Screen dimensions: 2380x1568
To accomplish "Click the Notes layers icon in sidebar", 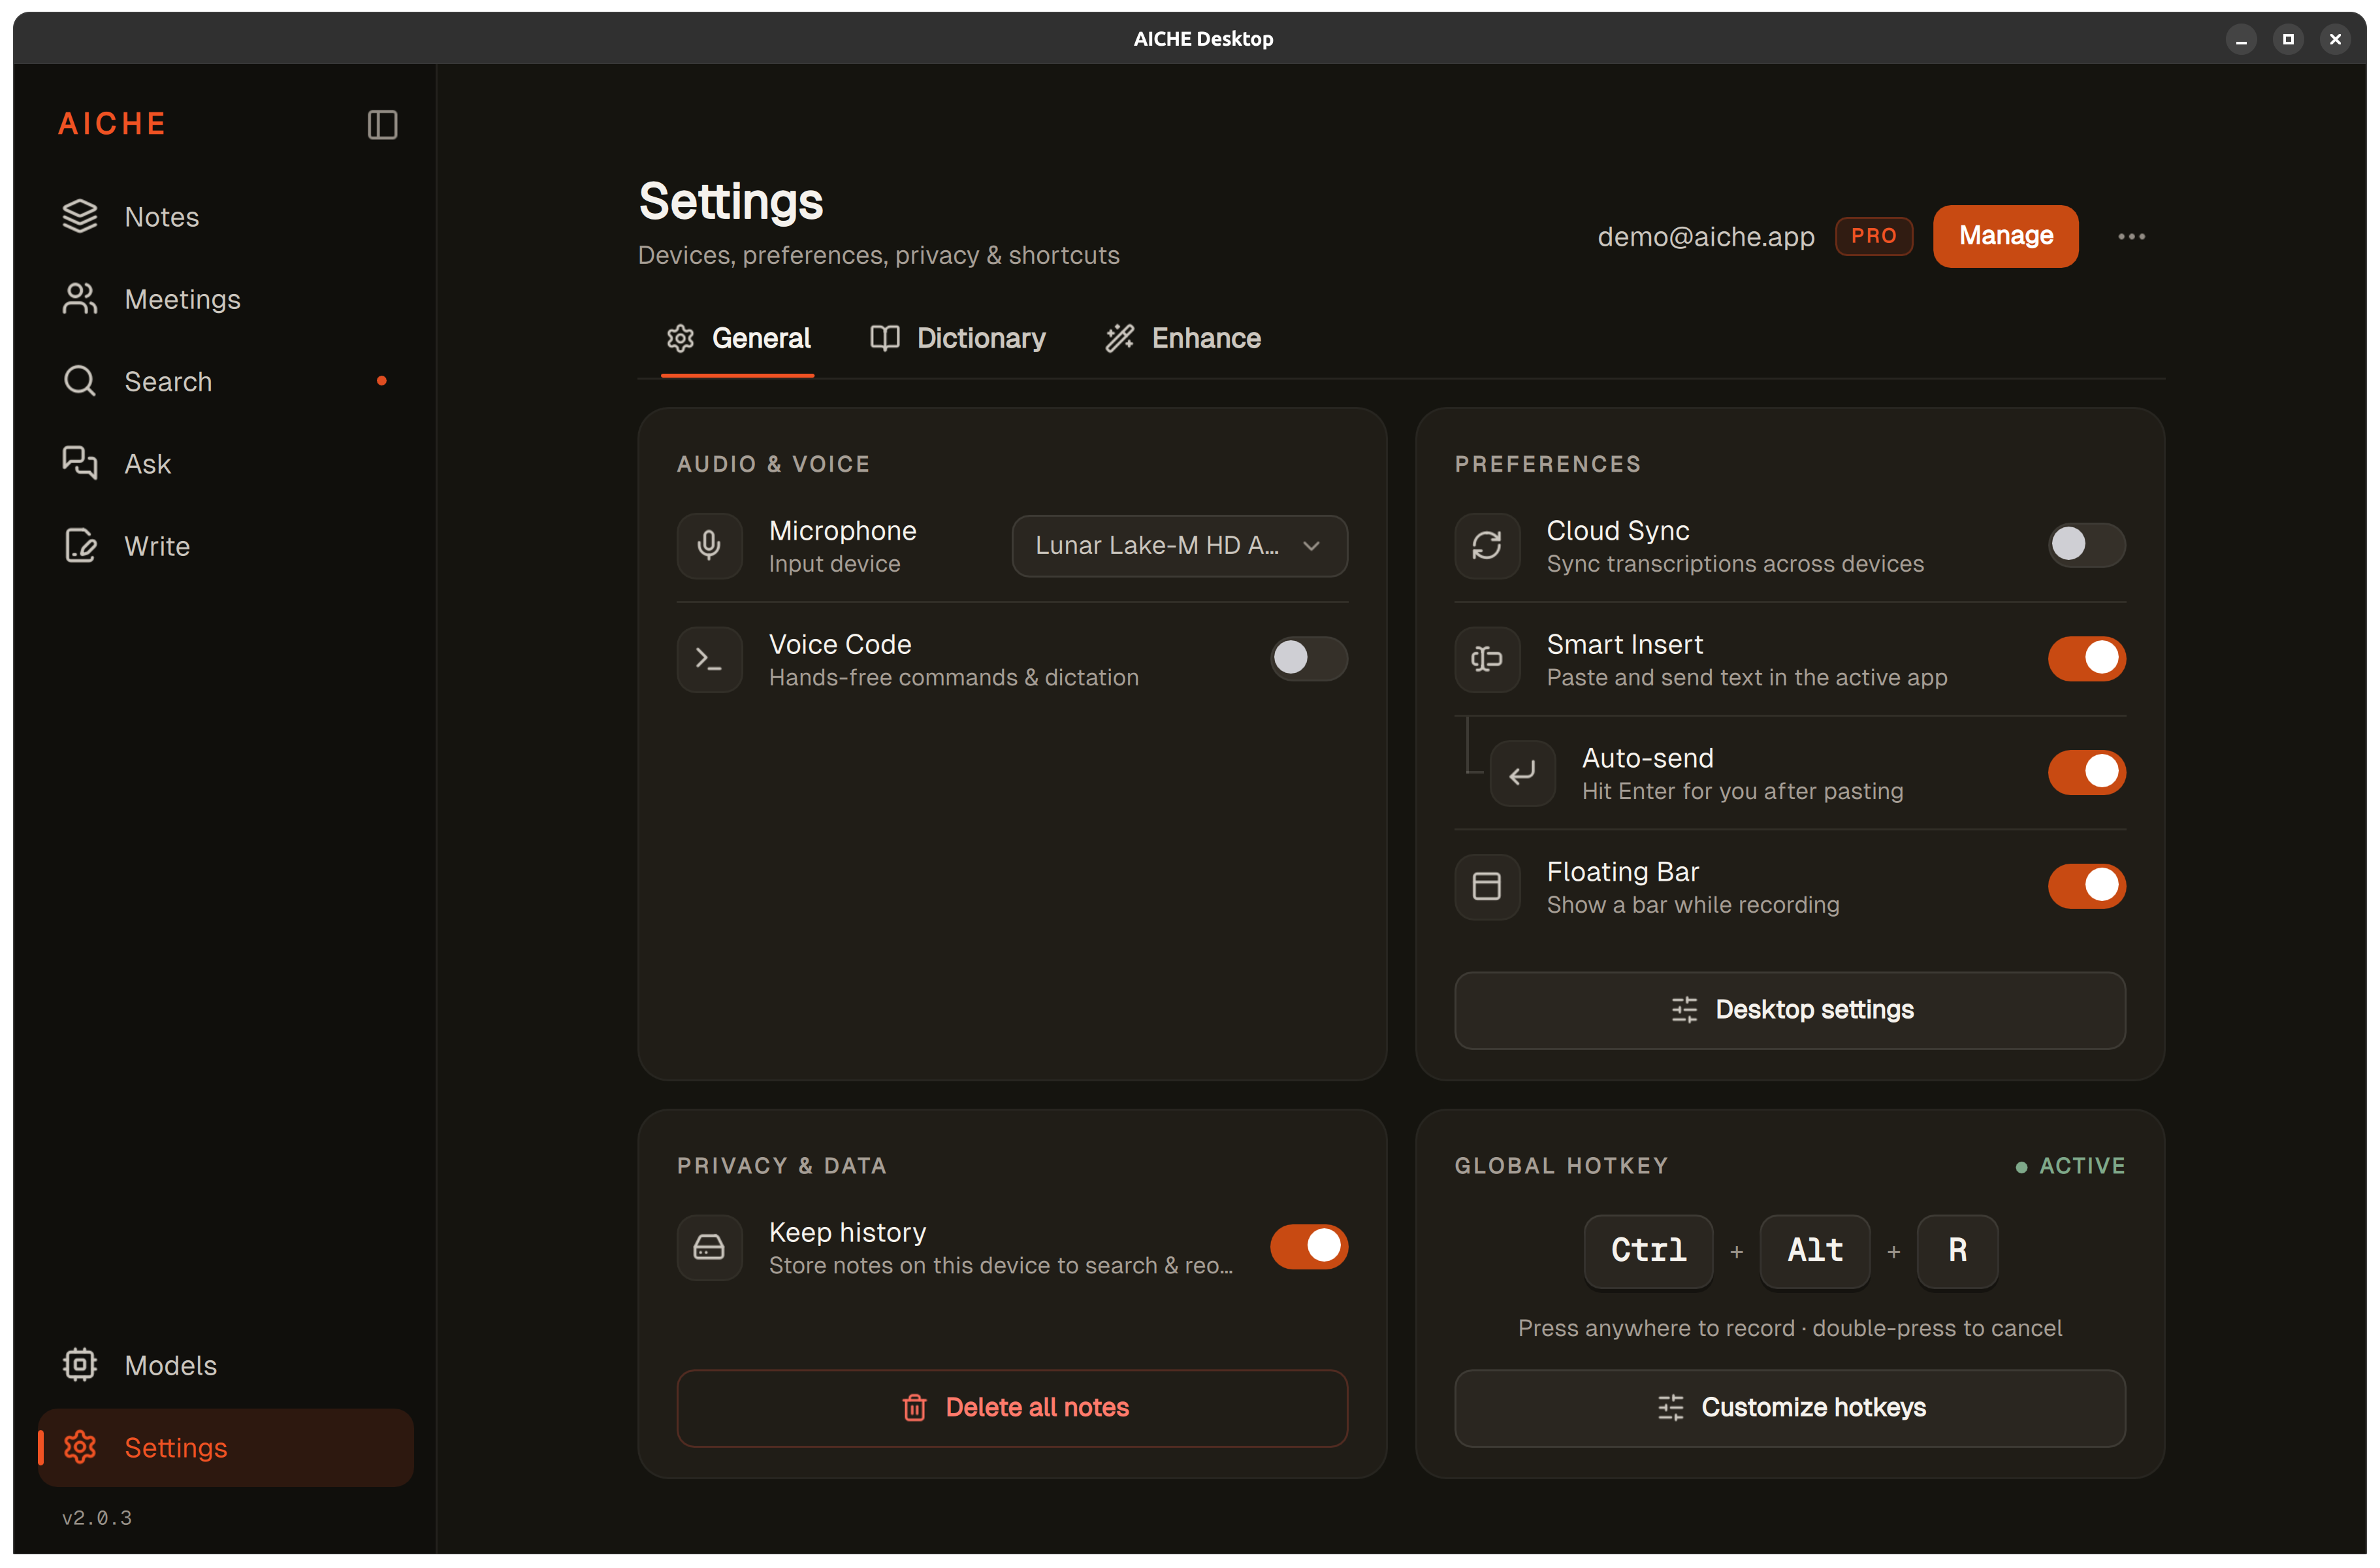I will pyautogui.click(x=80, y=216).
